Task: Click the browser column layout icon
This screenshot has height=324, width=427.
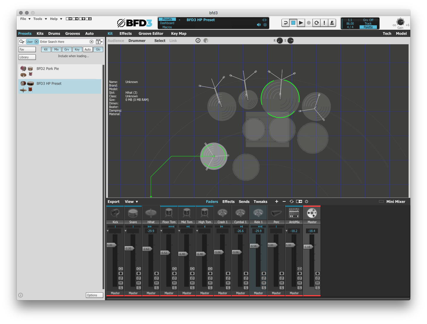Action: tap(99, 42)
